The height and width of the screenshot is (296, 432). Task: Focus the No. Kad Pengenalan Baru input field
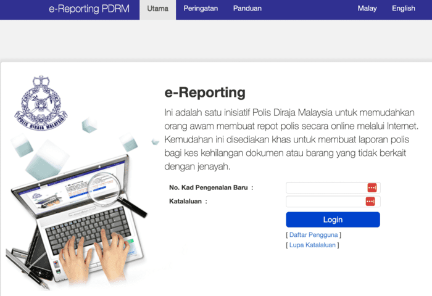click(x=326, y=187)
